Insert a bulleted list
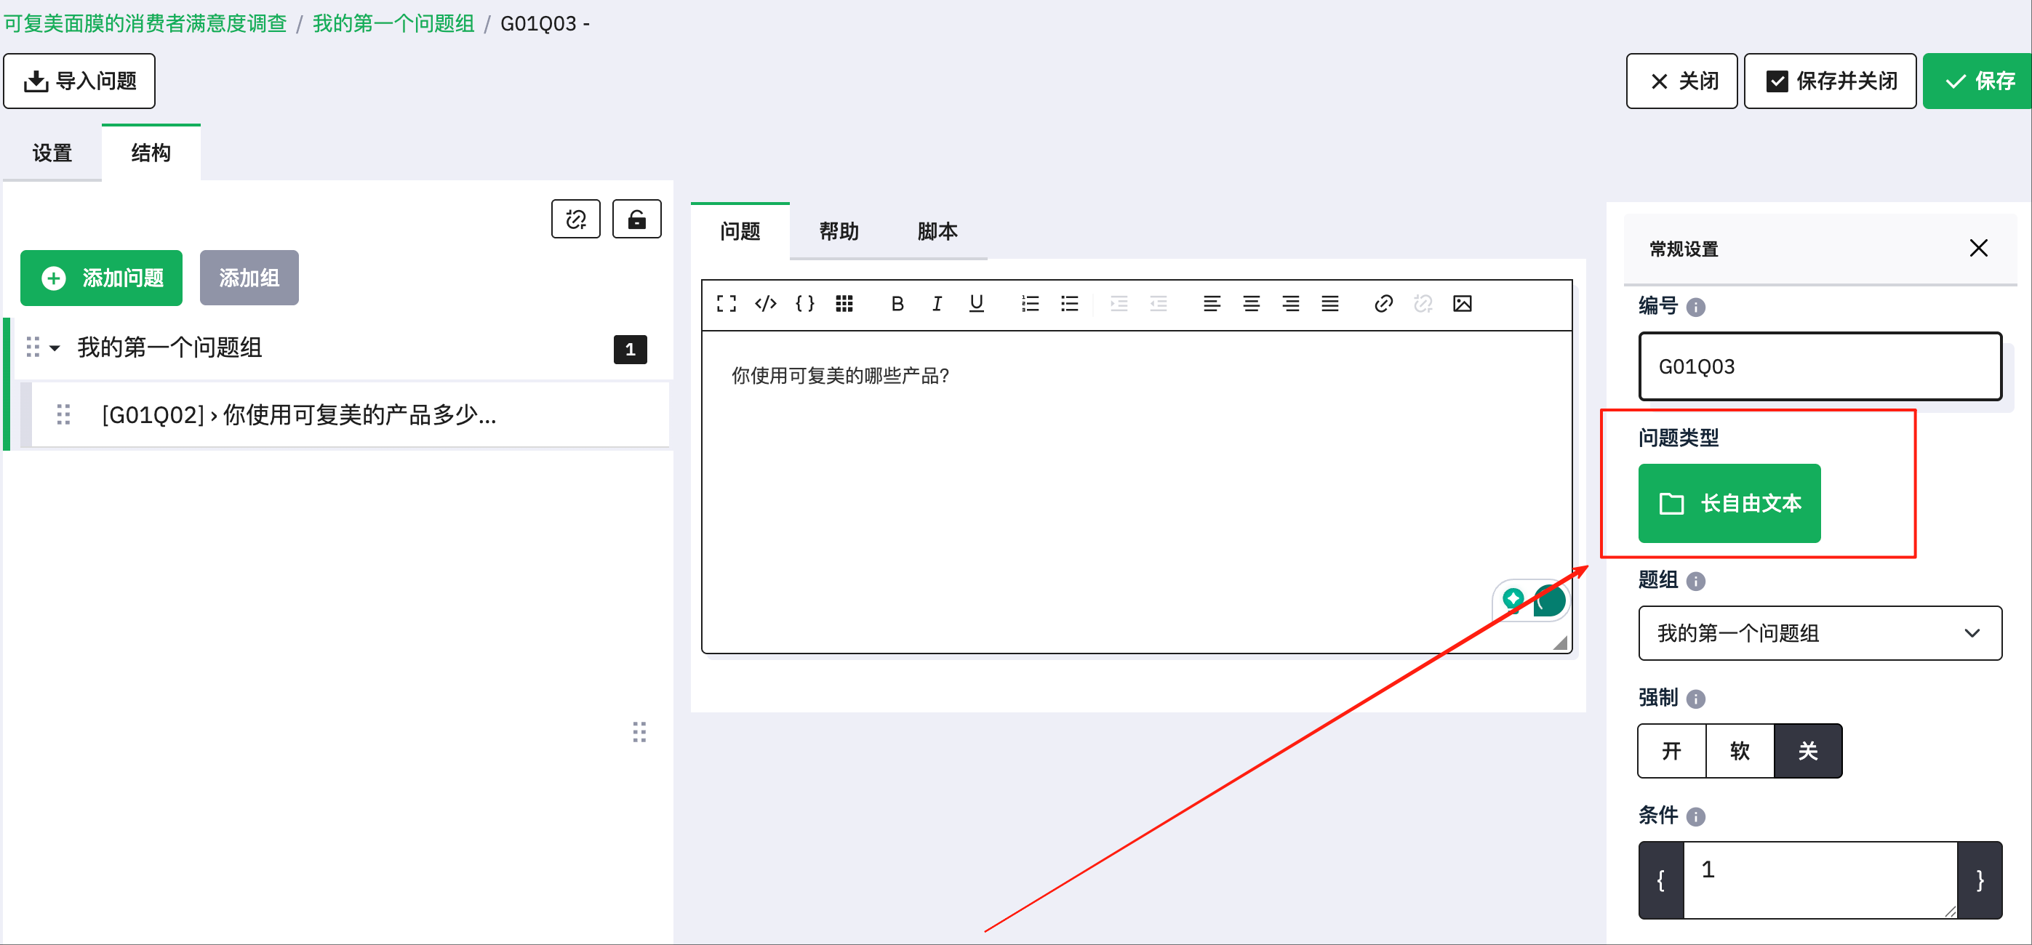 (1070, 303)
